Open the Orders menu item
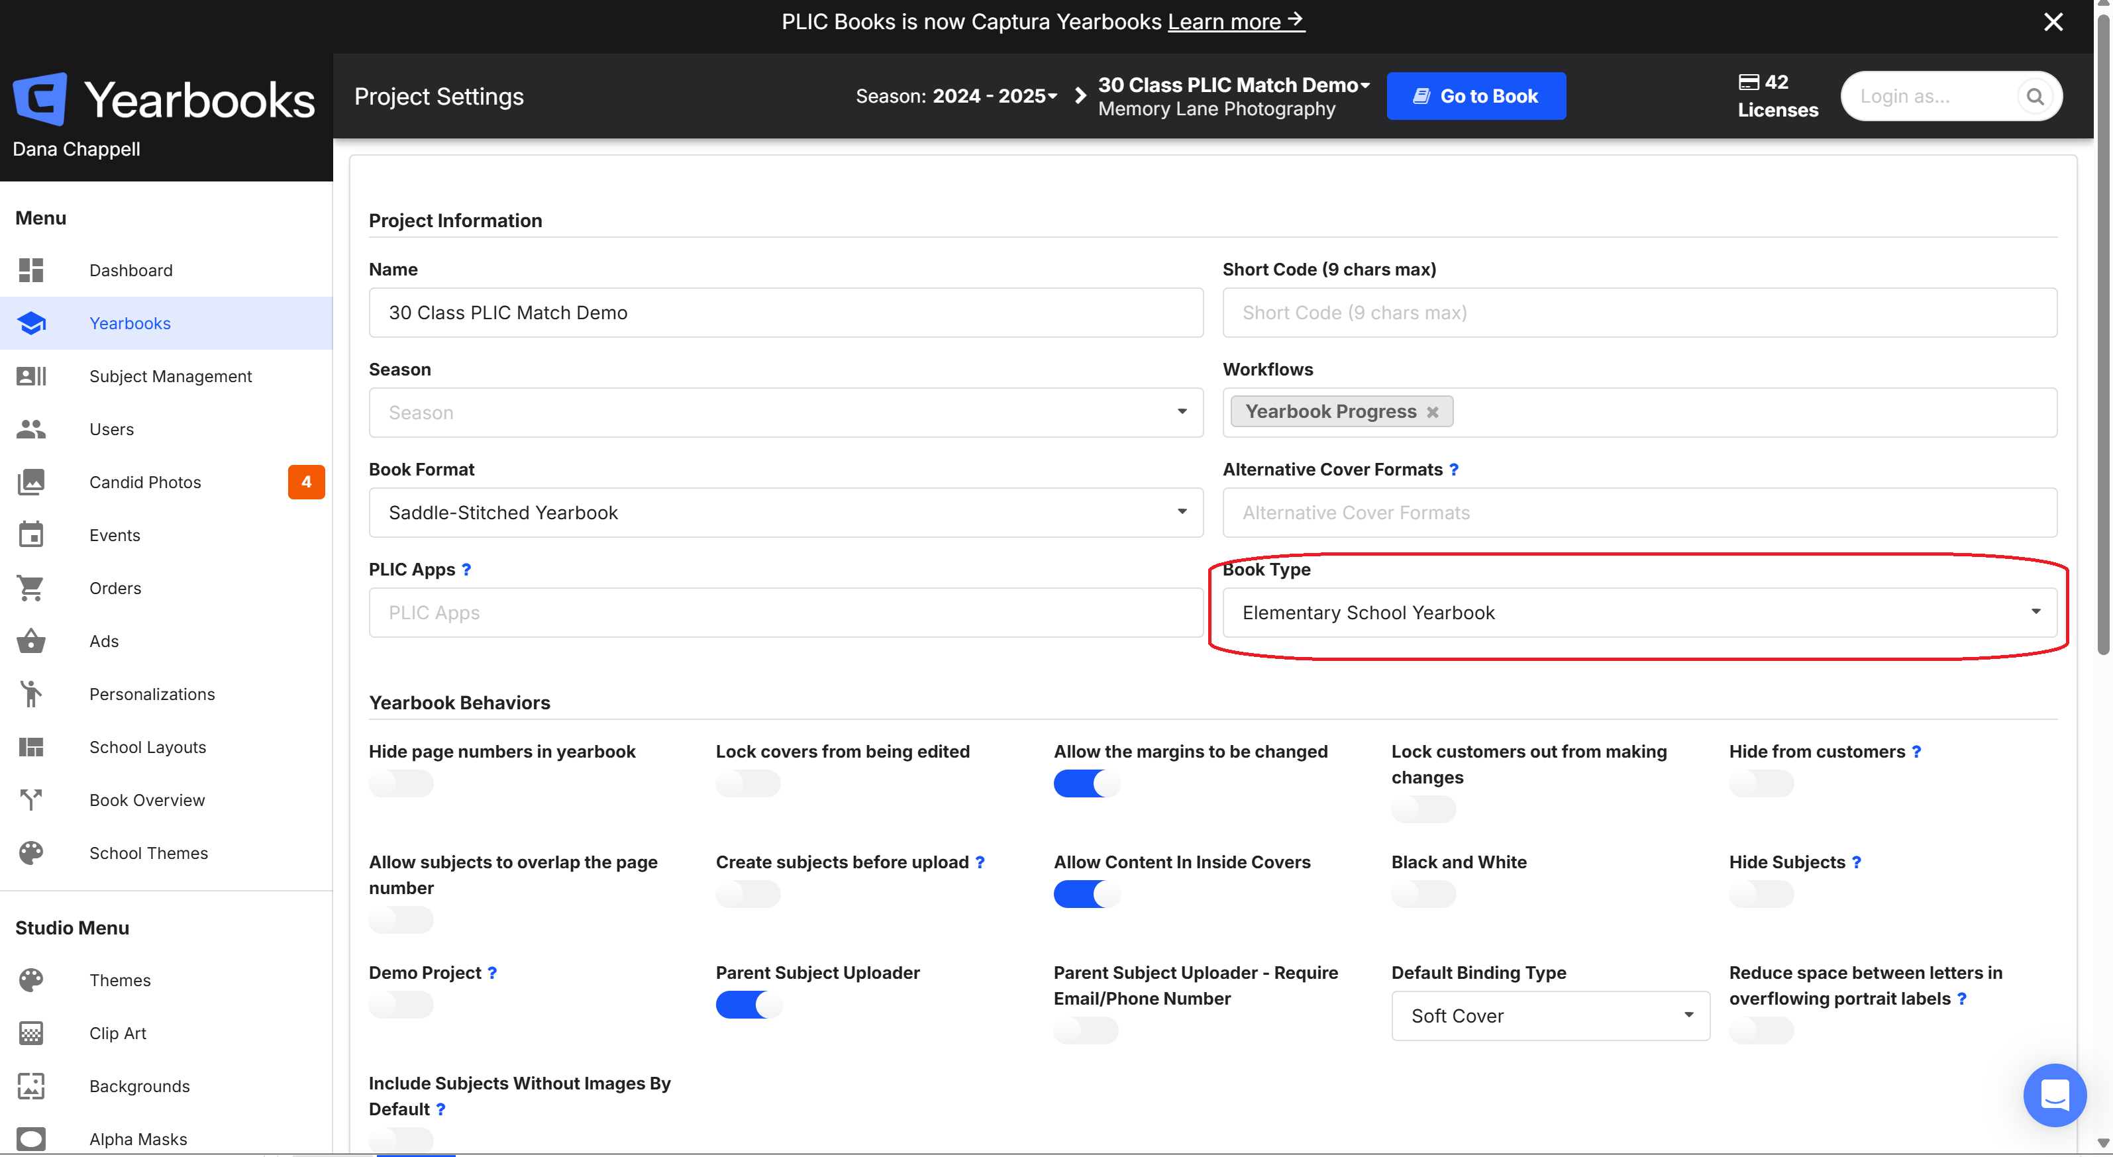2113x1157 pixels. click(x=166, y=588)
